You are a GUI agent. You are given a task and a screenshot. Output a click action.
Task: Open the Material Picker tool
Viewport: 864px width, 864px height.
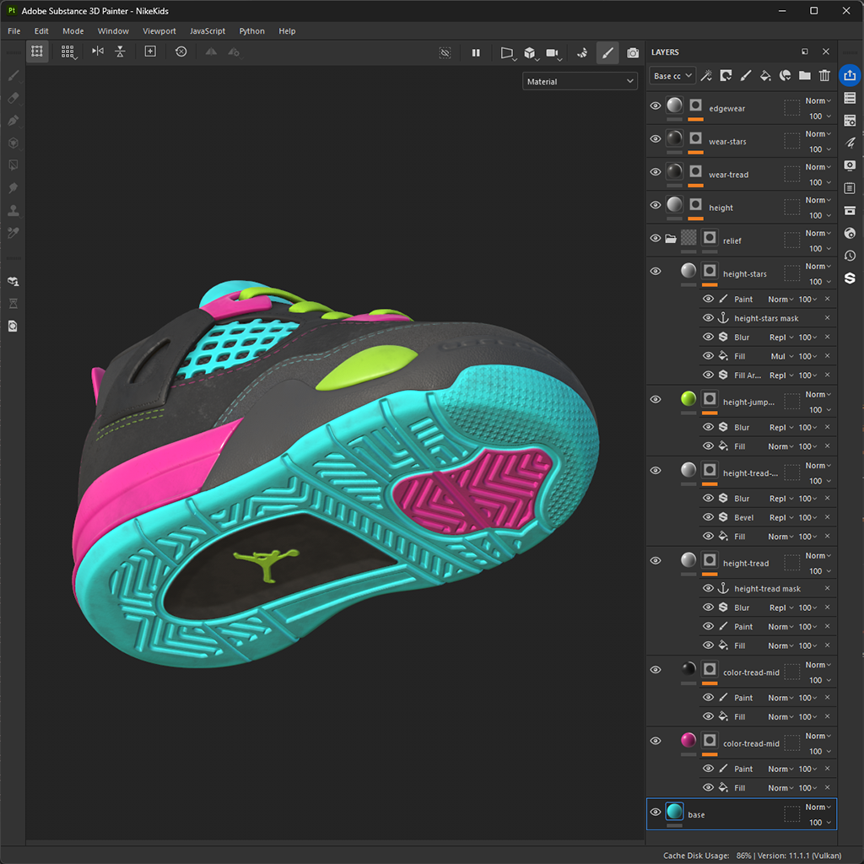13,233
